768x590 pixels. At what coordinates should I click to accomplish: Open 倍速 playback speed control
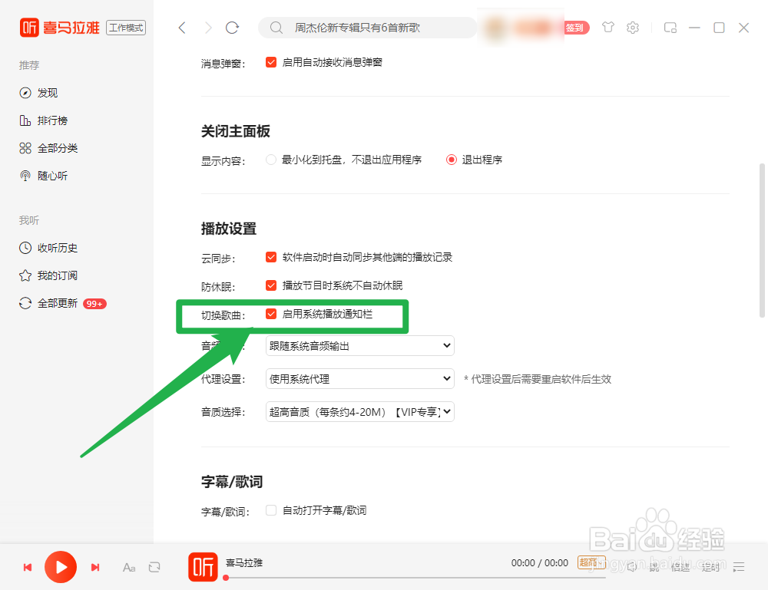pos(680,567)
